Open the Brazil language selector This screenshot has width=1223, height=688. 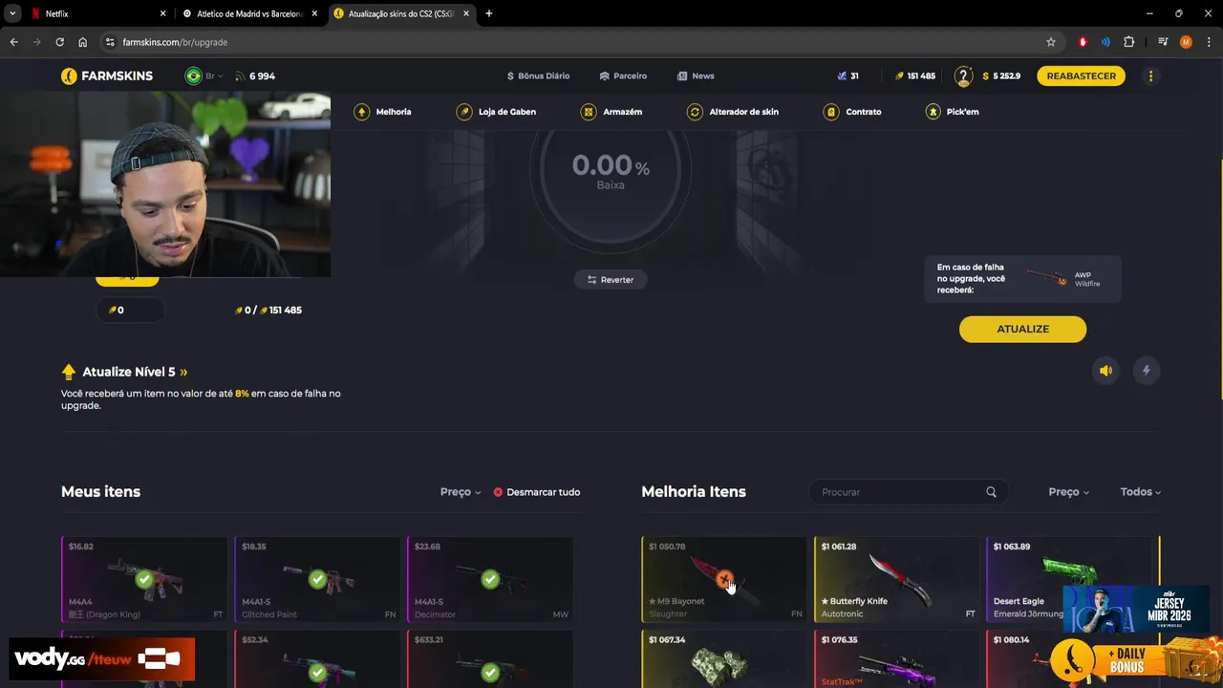click(204, 75)
